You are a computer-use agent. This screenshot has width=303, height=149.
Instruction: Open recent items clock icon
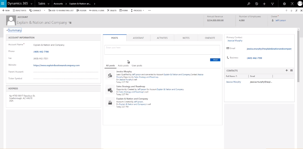256,4
